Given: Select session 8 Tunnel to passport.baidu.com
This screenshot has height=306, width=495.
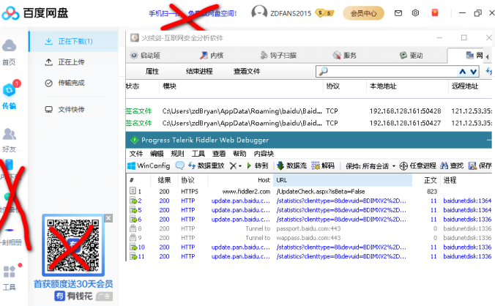Looking at the screenshot, I should click(x=309, y=228).
